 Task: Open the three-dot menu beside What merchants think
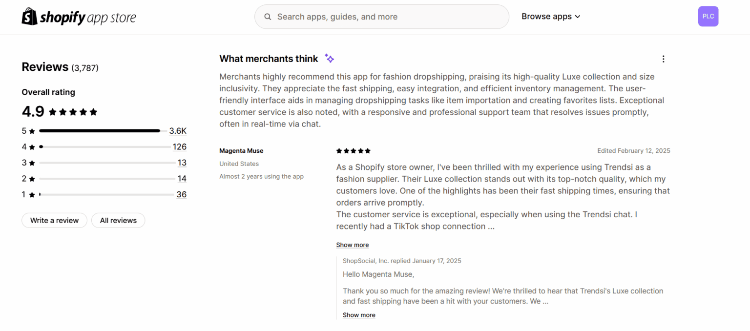click(x=663, y=59)
